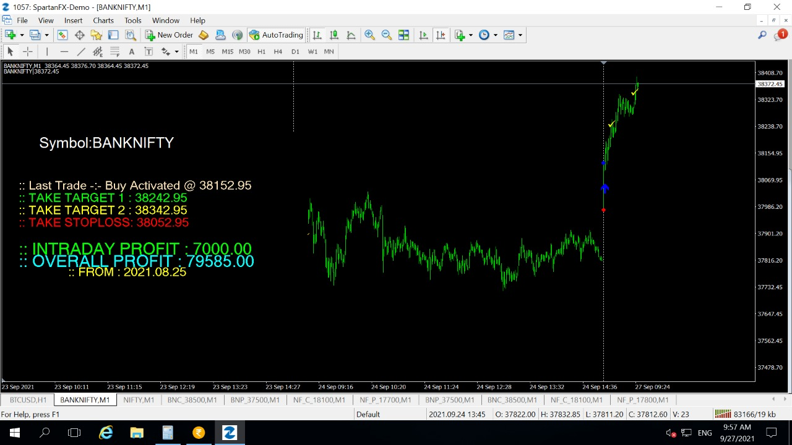Image resolution: width=792 pixels, height=445 pixels.
Task: Select the Crosshair tool
Action: coord(27,51)
